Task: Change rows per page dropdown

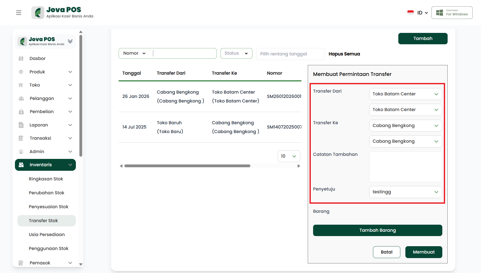Action: pyautogui.click(x=289, y=156)
